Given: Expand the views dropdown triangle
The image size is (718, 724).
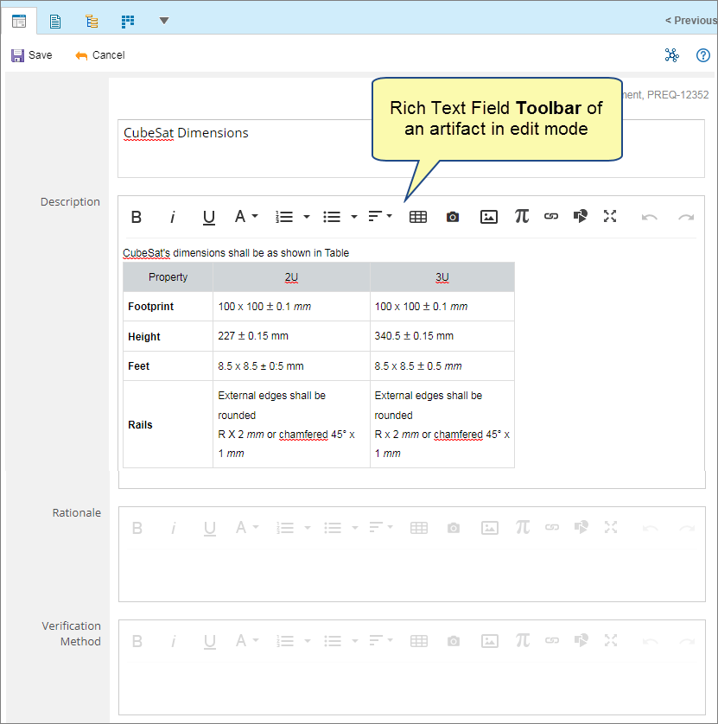Looking at the screenshot, I should 164,21.
